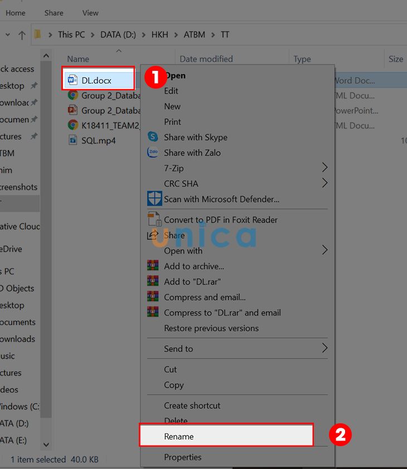
Task: Open the Share ribbon tab
Action: (x=54, y=13)
